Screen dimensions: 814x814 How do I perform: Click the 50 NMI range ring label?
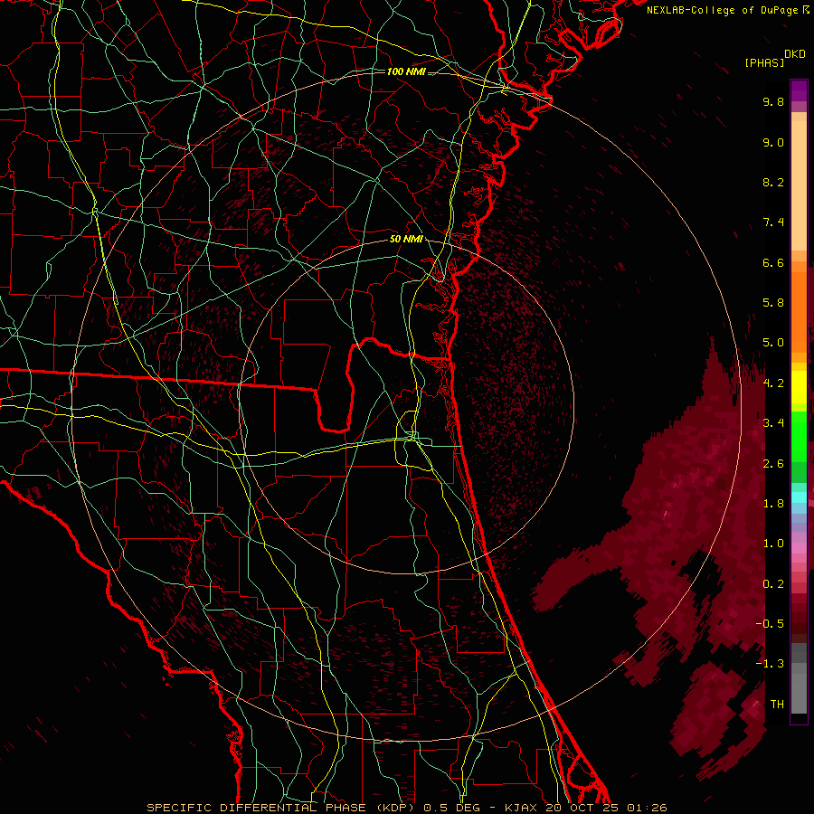click(x=406, y=240)
